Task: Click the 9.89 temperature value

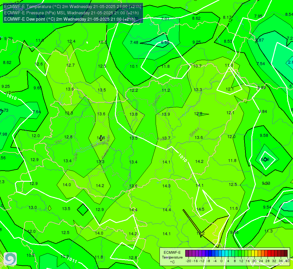Action: 261,88
